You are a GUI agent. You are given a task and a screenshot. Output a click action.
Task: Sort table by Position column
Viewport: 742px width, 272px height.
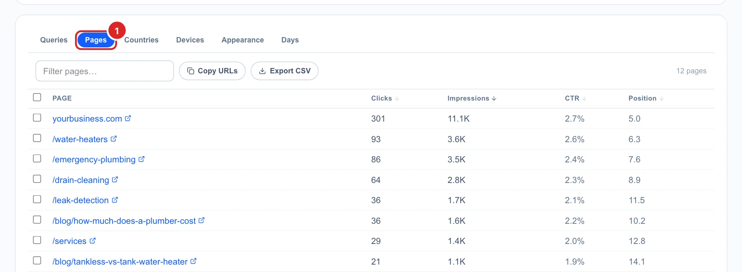pos(646,98)
